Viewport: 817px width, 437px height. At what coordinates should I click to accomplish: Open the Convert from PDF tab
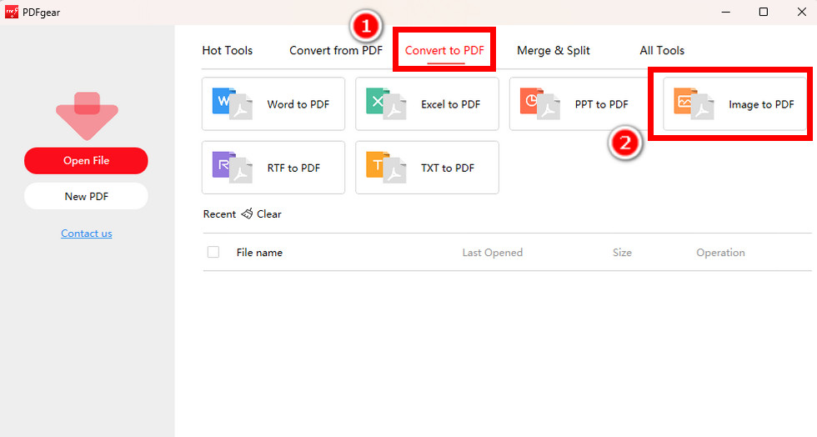tap(335, 51)
